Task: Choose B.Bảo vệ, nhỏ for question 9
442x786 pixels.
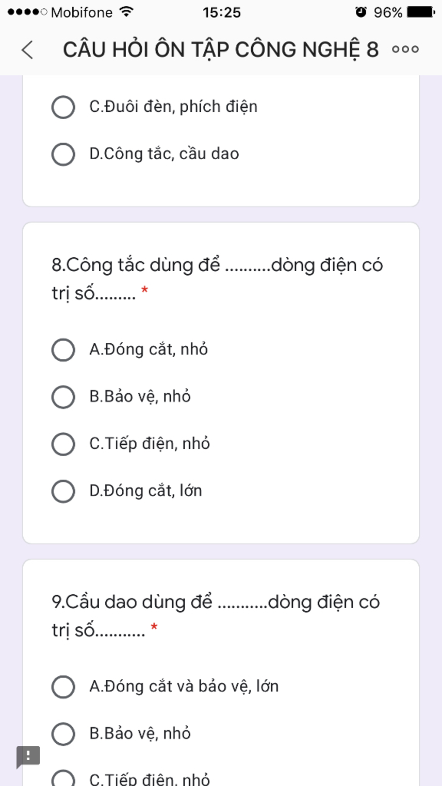Action: [63, 734]
